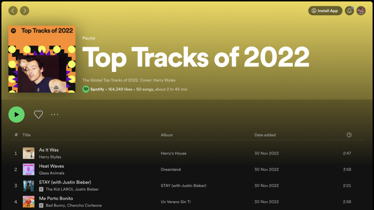
Task: Open the Spotify owner profile link
Action: 97,89
